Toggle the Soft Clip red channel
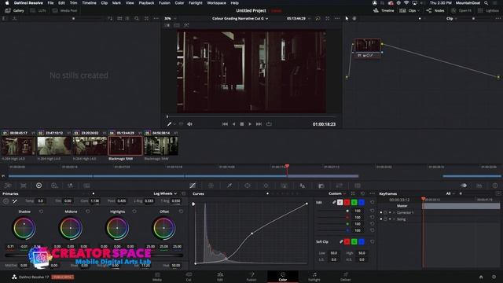The width and height of the screenshot is (503, 283). tap(347, 241)
